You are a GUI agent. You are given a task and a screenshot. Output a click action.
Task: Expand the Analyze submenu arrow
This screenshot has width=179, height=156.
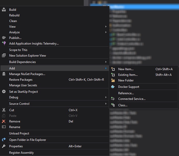pyautogui.click(x=106, y=32)
